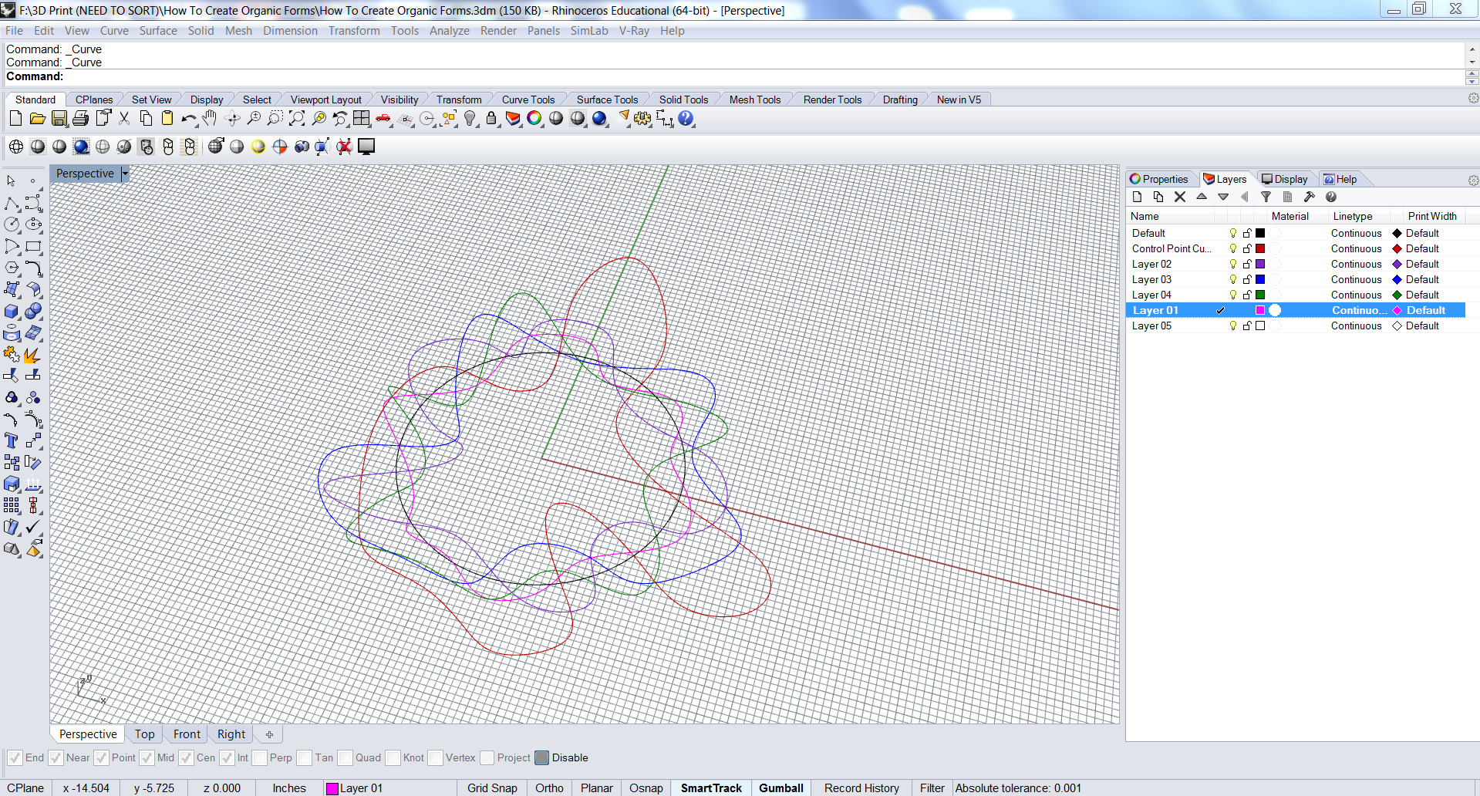This screenshot has width=1480, height=796.
Task: Open the Surface menu
Action: (x=158, y=31)
